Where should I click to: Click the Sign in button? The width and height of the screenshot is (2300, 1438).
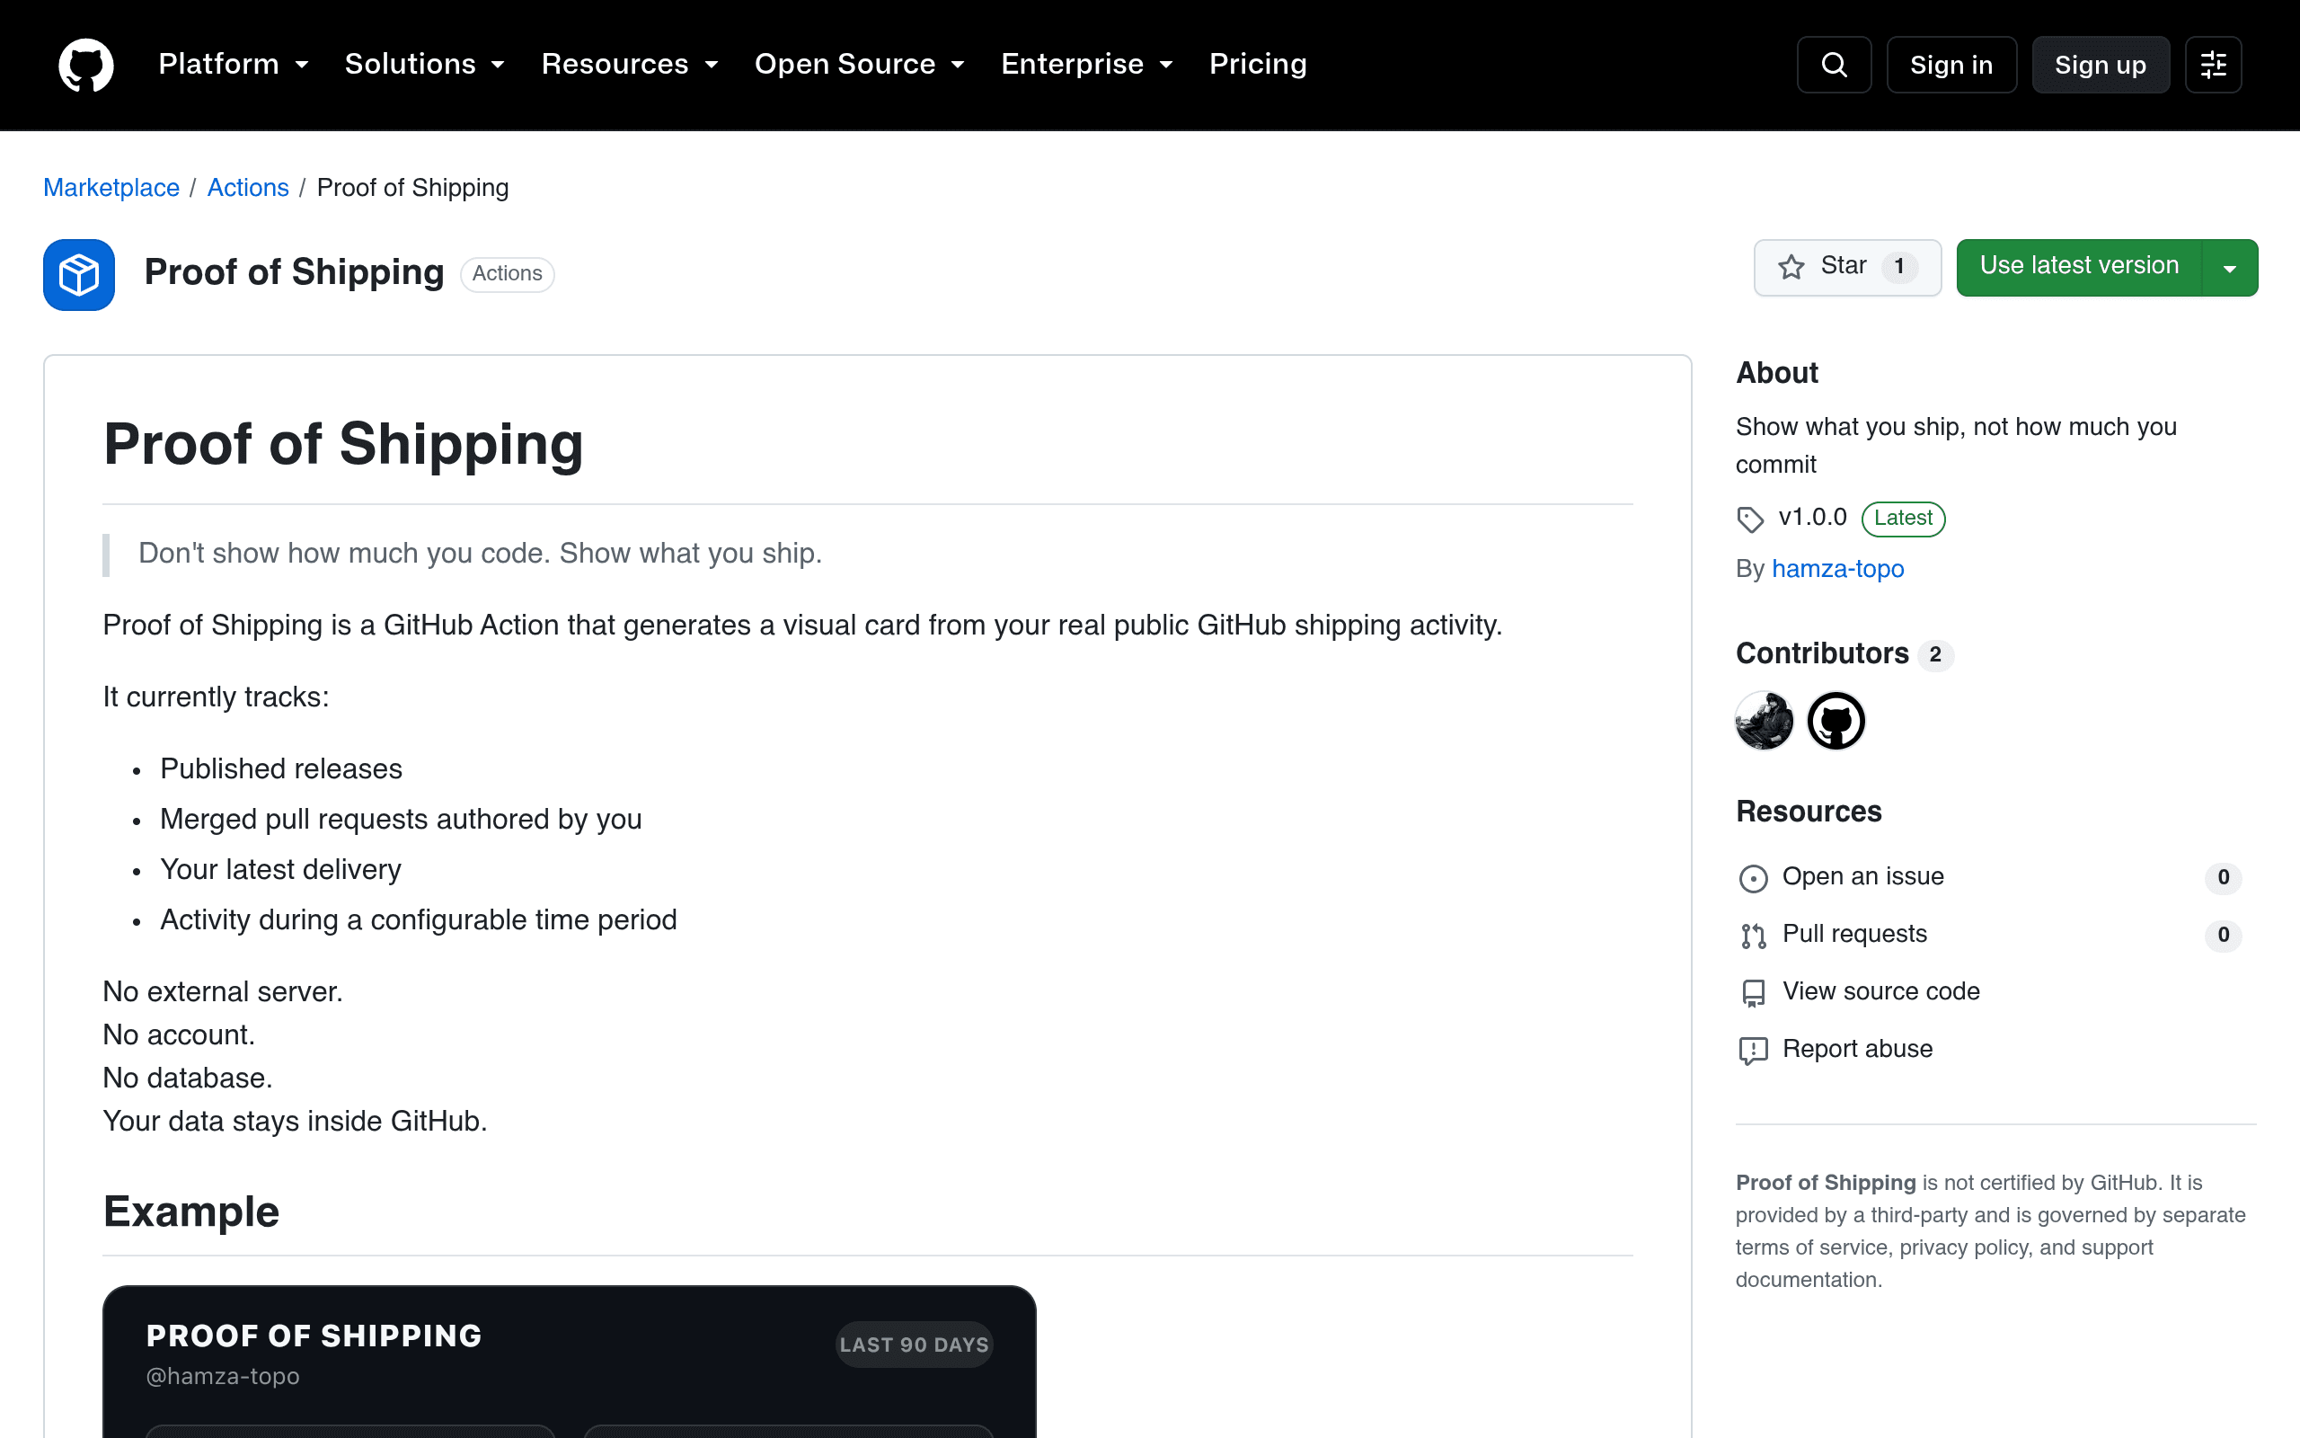coord(1951,65)
